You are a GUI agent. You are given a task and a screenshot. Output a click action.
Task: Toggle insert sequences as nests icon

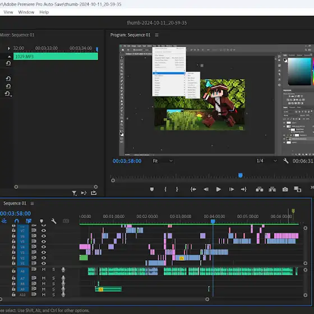[x=4, y=221]
